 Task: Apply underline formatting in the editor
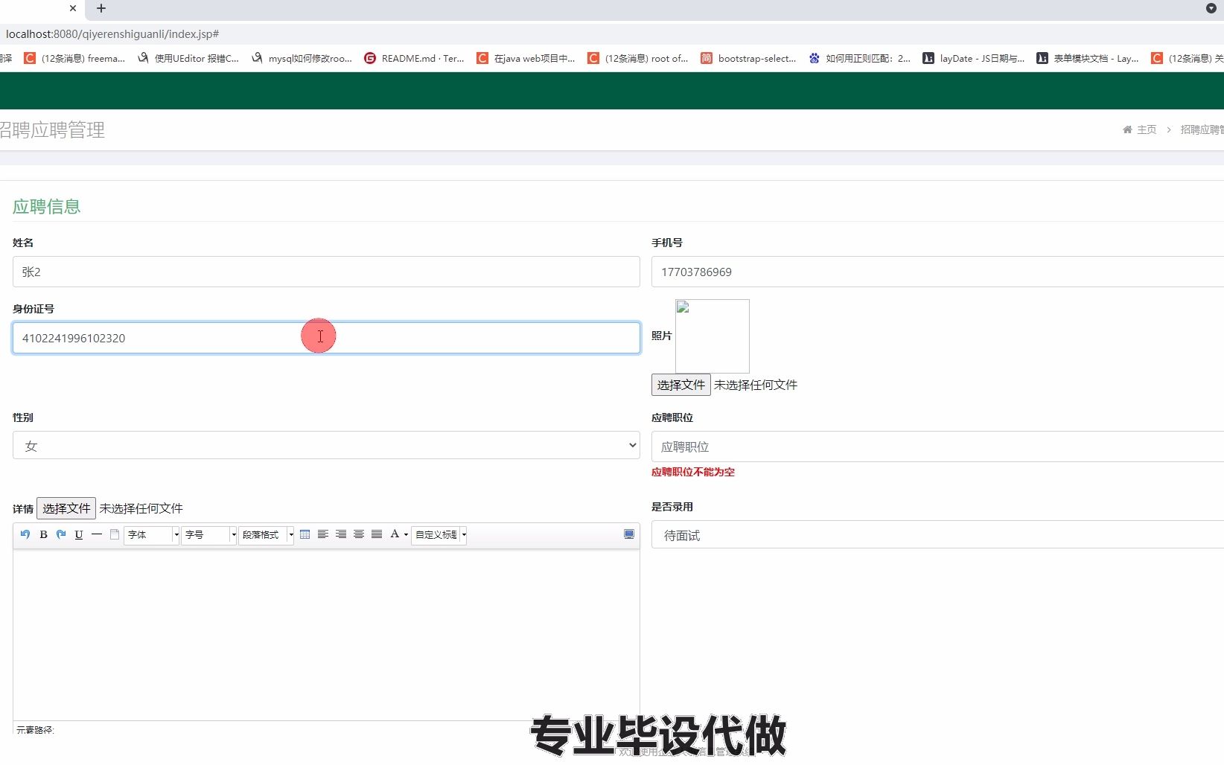(78, 534)
